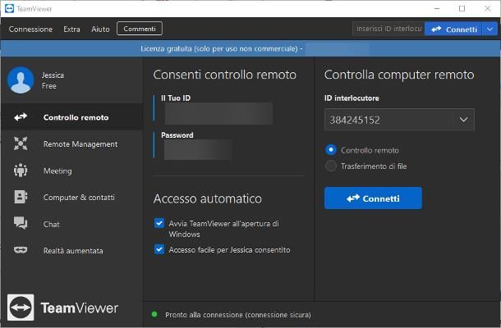Image resolution: width=501 pixels, height=328 pixels.
Task: Click the Computer & contatti address book icon
Action: (x=21, y=197)
